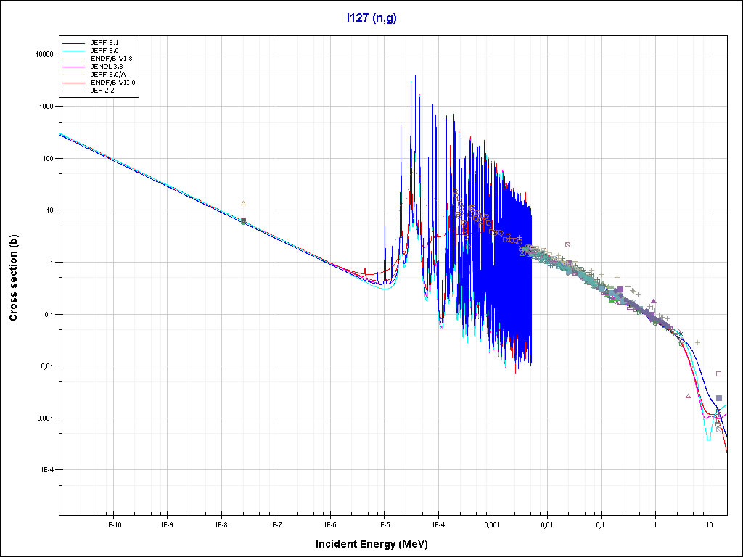Select the filled purple triangle marker near 1 MeV
Screen dimensions: 743x557
(x=654, y=301)
